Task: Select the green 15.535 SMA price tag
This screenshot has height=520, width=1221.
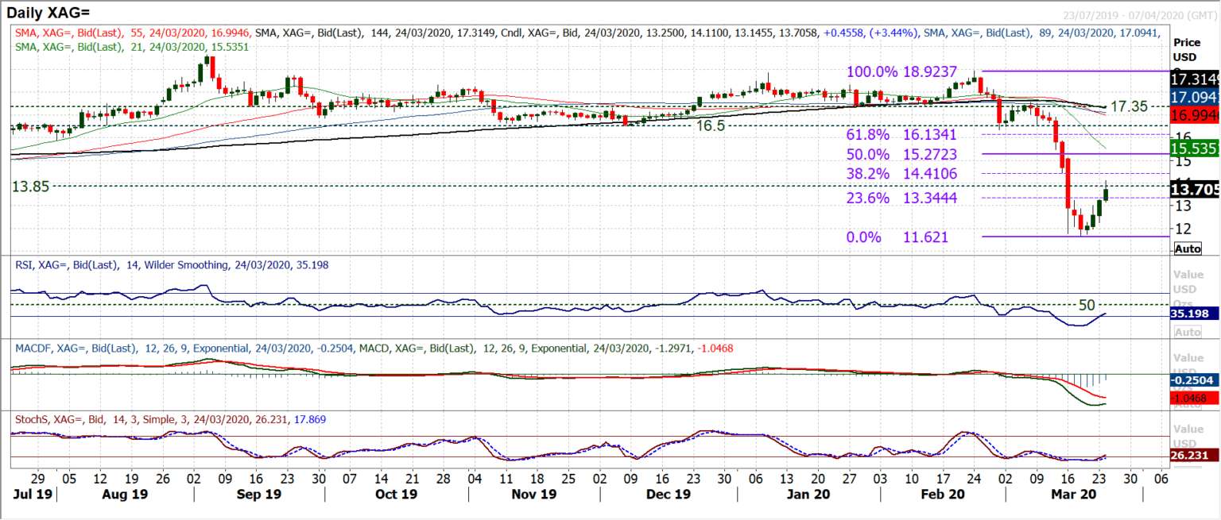Action: pyautogui.click(x=1194, y=148)
